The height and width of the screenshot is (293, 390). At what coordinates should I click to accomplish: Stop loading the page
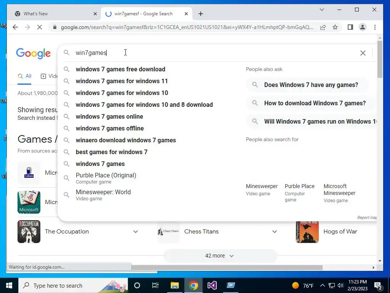point(40,27)
